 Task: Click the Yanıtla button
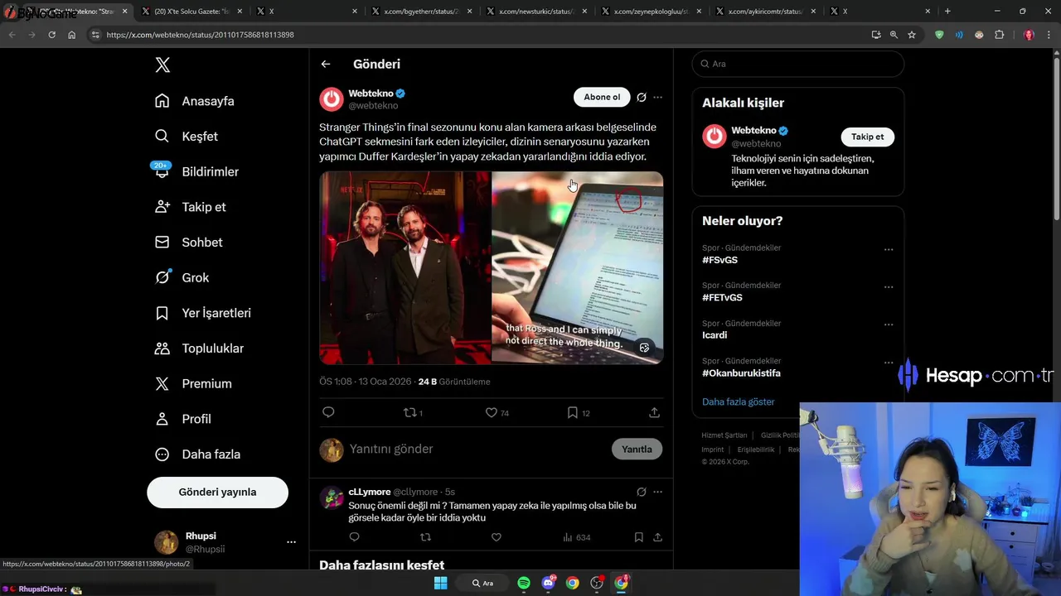pyautogui.click(x=637, y=449)
